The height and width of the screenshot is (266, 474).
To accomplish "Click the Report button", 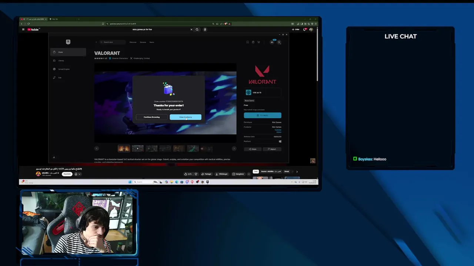I will pyautogui.click(x=272, y=149).
